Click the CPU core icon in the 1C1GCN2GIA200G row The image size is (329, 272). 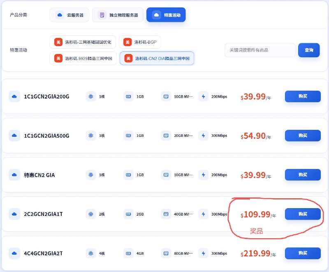[91, 96]
